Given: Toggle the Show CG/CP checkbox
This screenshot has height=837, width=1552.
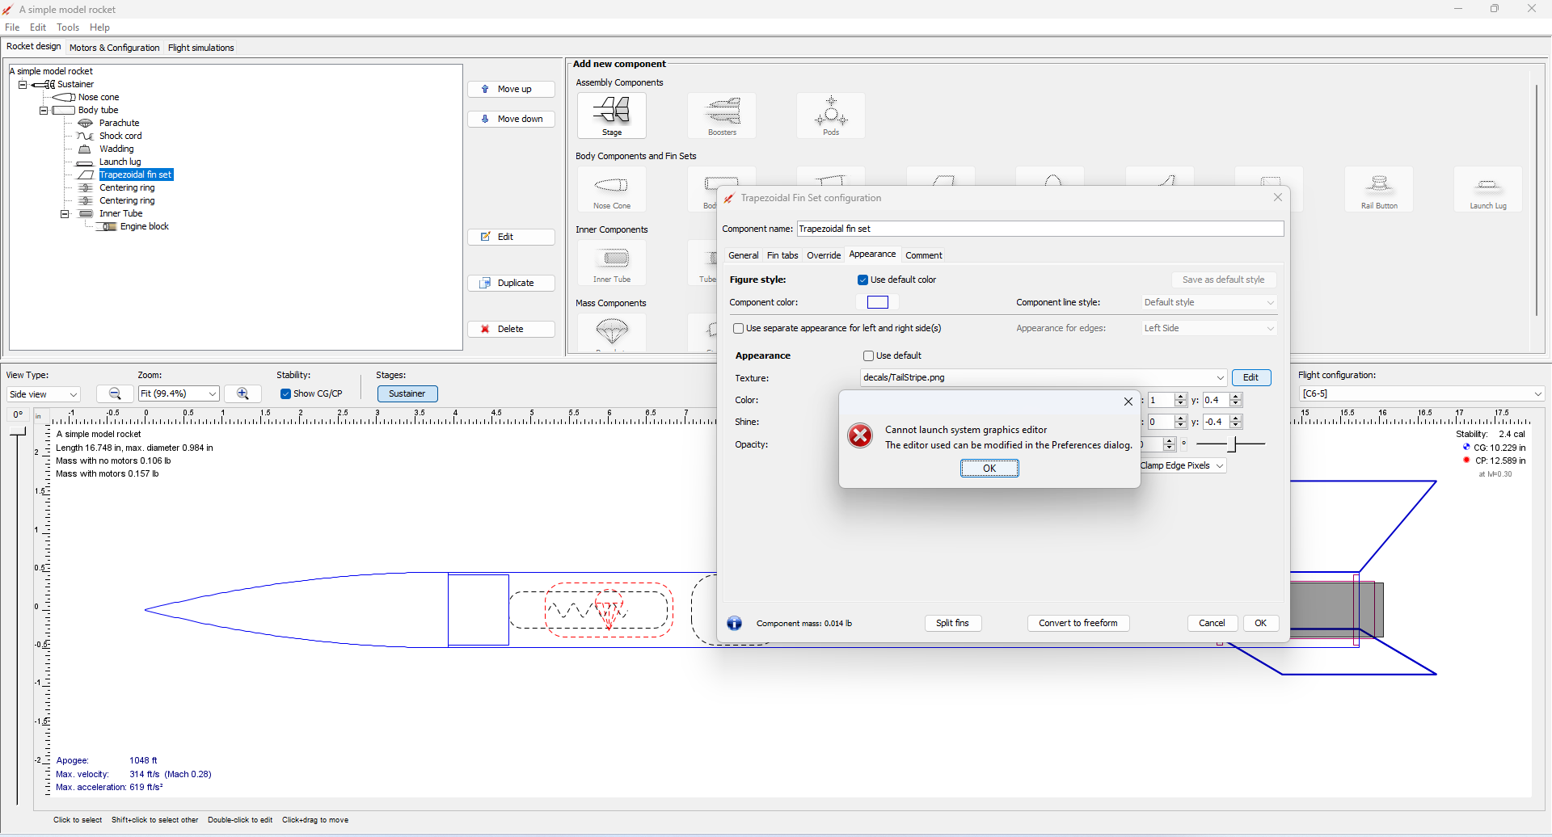Looking at the screenshot, I should click(285, 393).
